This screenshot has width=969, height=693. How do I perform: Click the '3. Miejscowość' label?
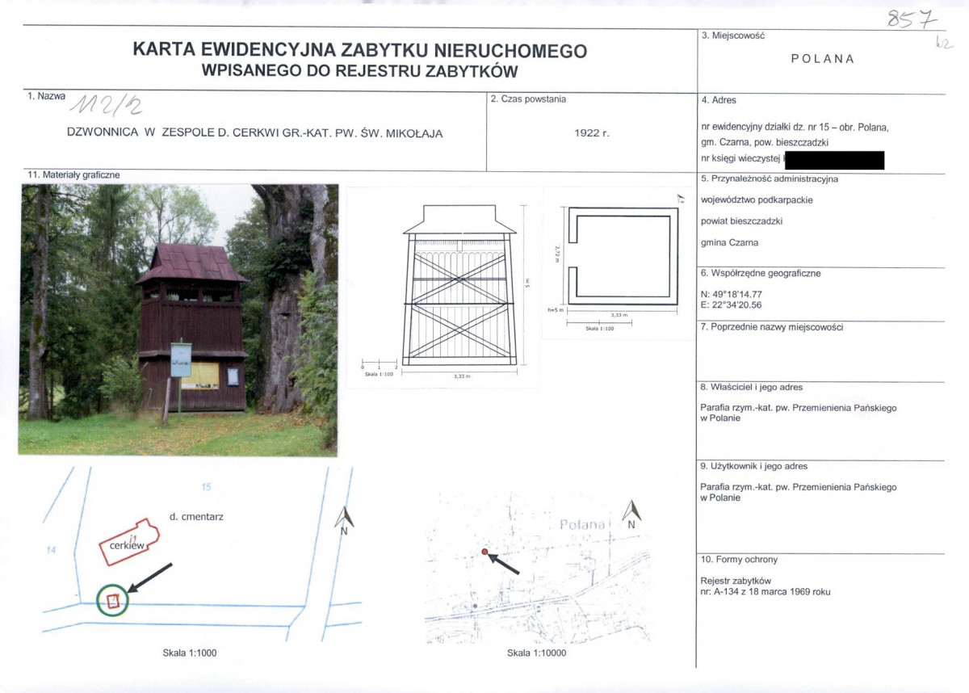[732, 36]
